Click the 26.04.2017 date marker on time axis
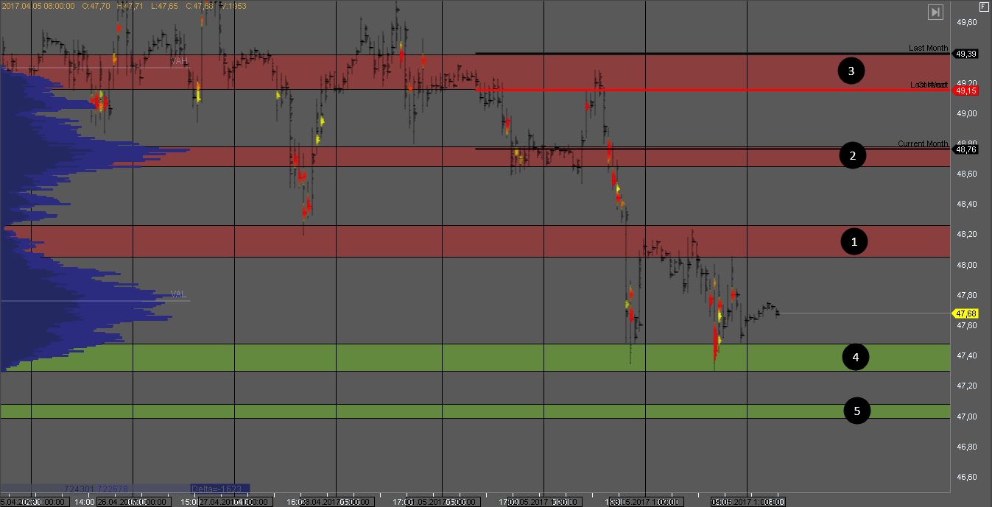Viewport: 992px width, 507px height. click(x=122, y=502)
